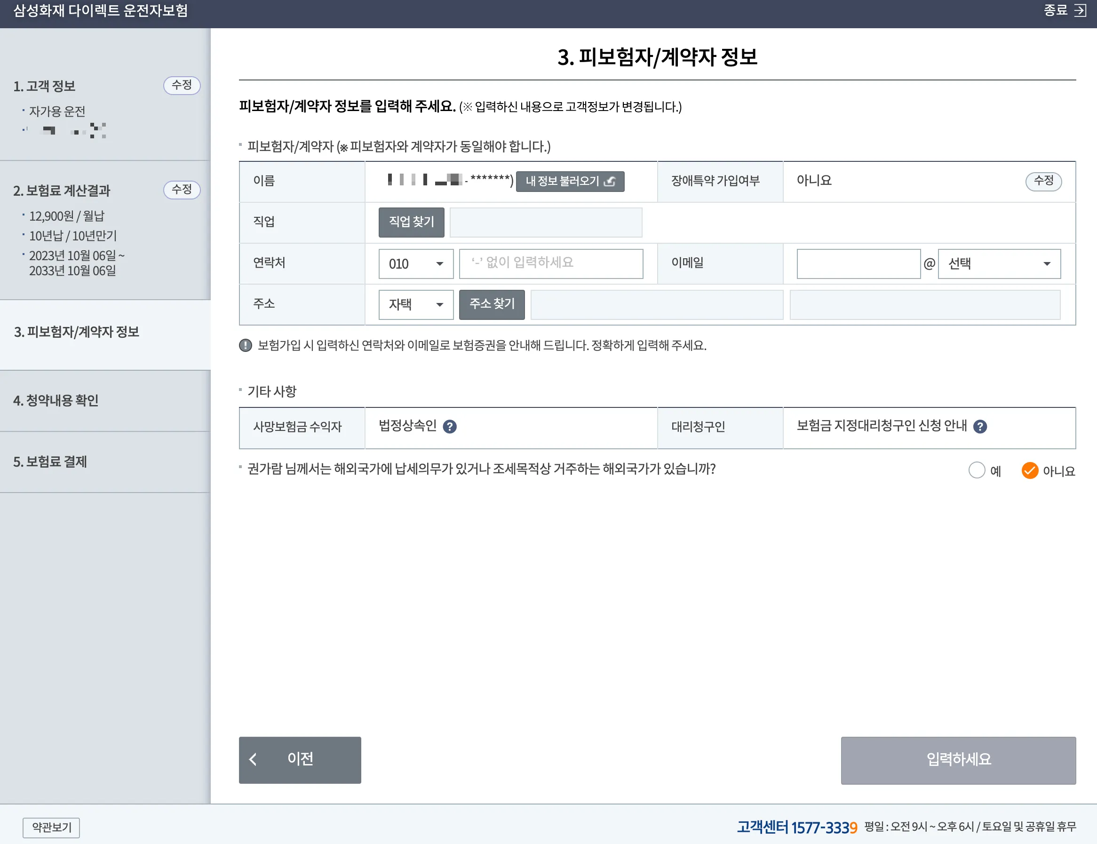1097x844 pixels.
Task: Click the exclamation info icon above 기타 사항
Action: click(245, 345)
